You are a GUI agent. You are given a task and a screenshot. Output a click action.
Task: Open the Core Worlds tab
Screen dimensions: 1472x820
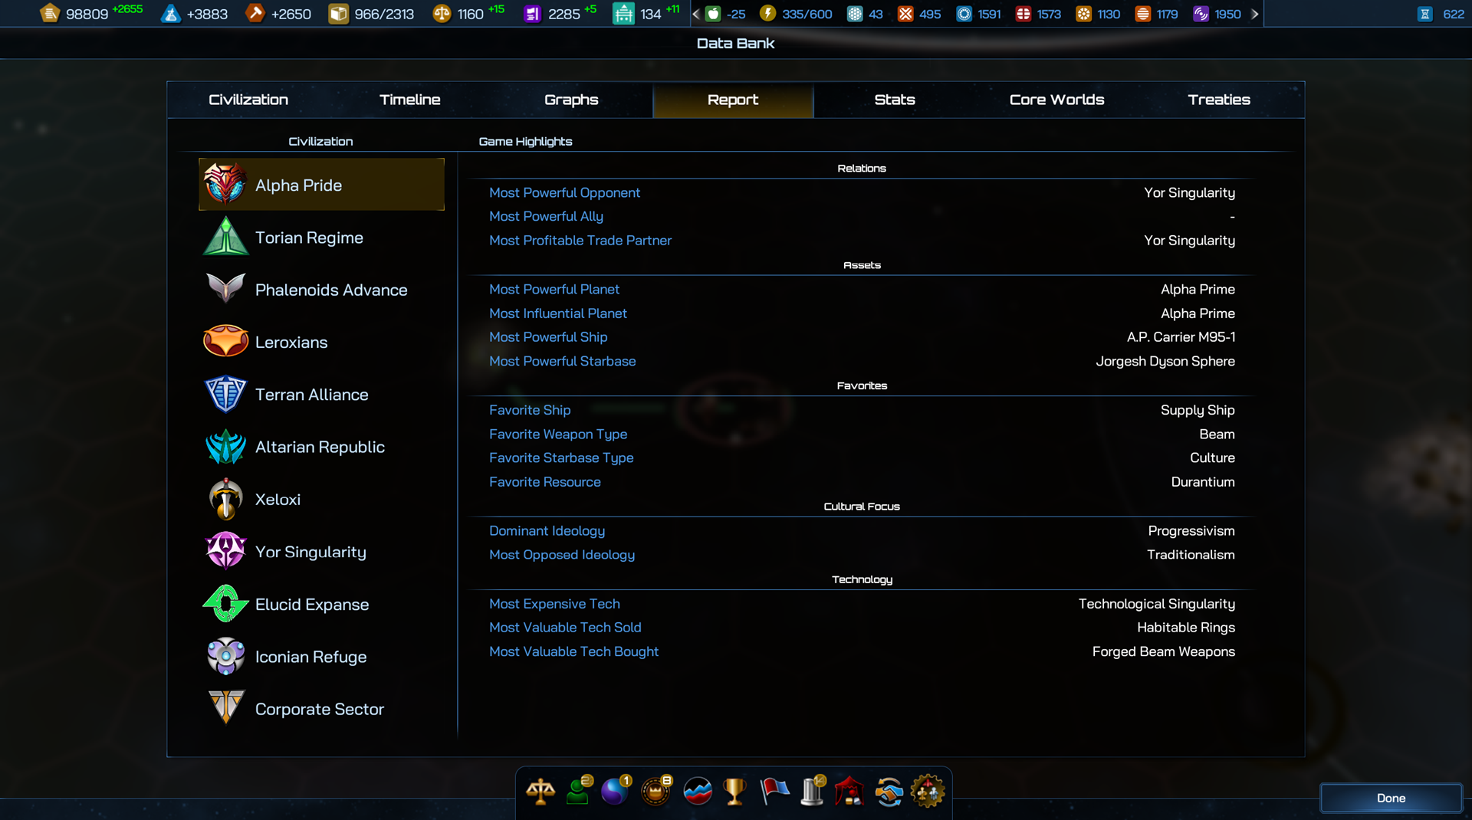(x=1056, y=100)
